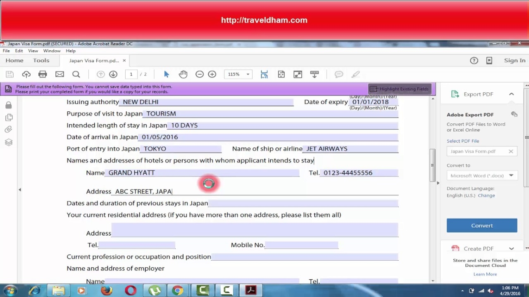Open the Find text magnifier icon

[x=76, y=74]
